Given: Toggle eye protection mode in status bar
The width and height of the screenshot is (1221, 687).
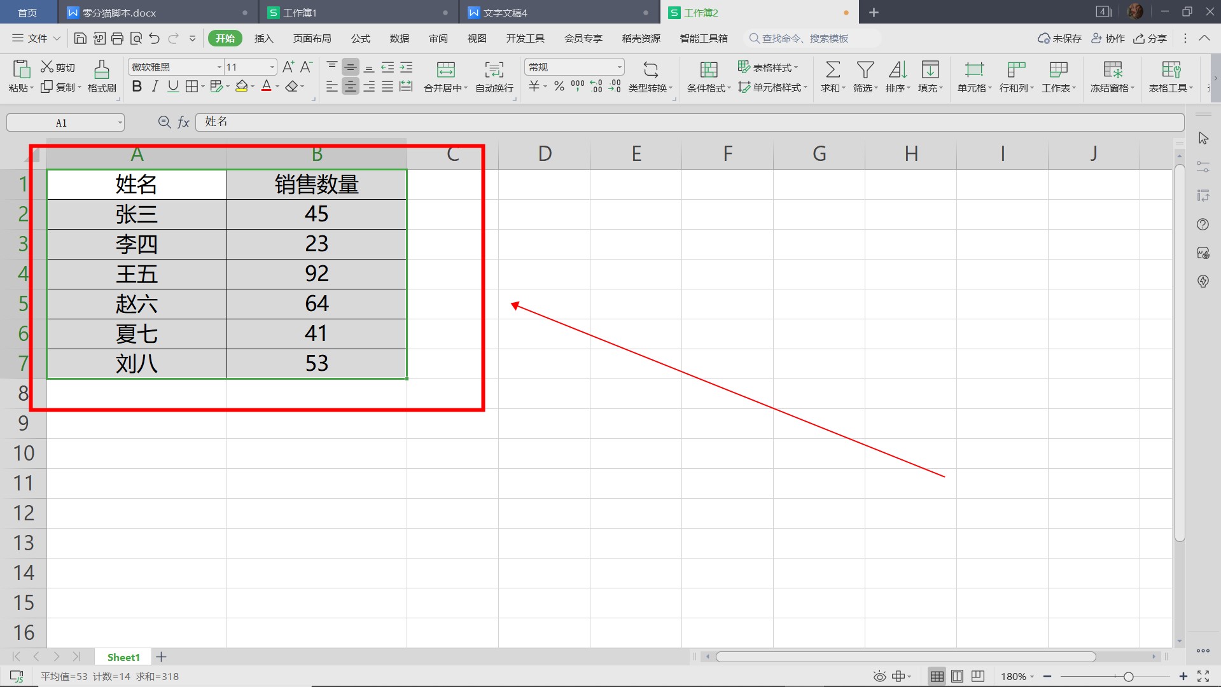Looking at the screenshot, I should click(879, 676).
